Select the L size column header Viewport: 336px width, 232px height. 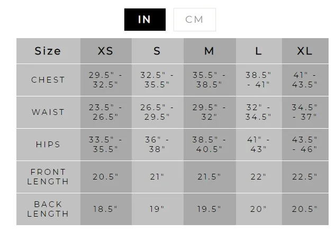[258, 51]
